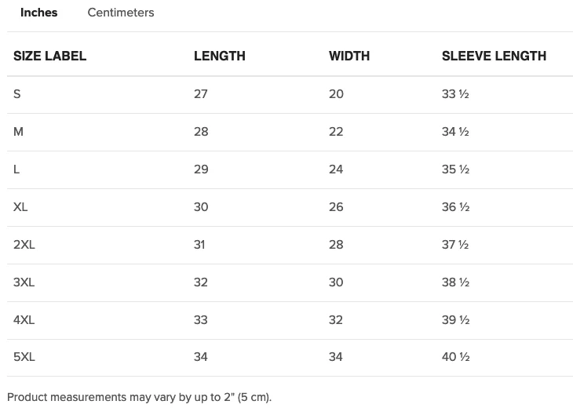Click the LENGTH column header

pos(220,56)
